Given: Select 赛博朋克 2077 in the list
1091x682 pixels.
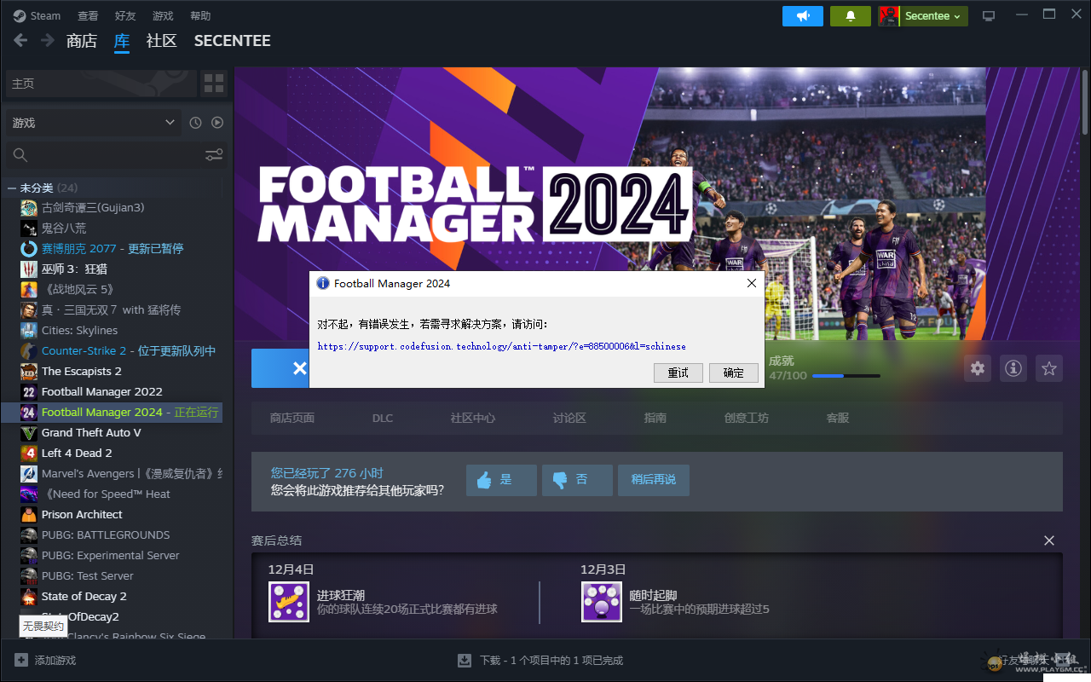Looking at the screenshot, I should click(113, 248).
